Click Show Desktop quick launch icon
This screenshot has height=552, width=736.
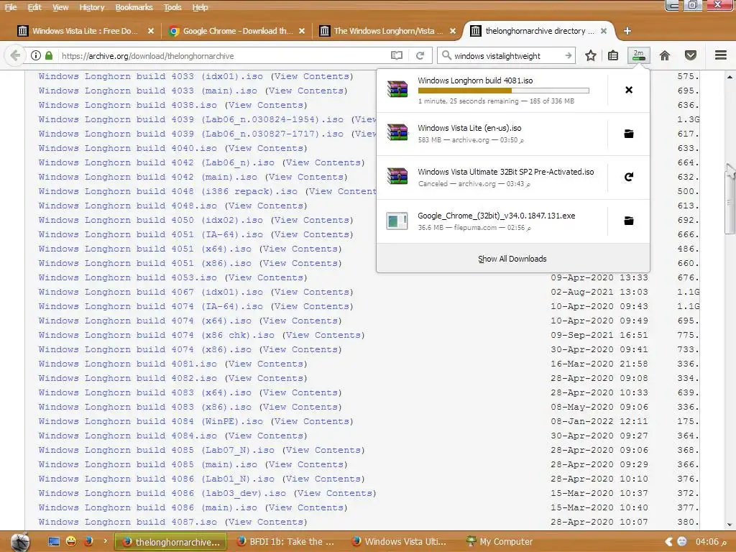tap(54, 542)
